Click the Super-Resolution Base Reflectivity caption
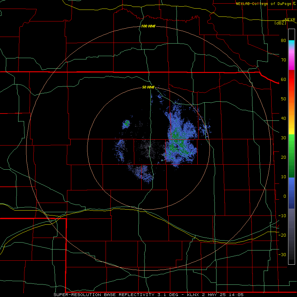 point(148,295)
